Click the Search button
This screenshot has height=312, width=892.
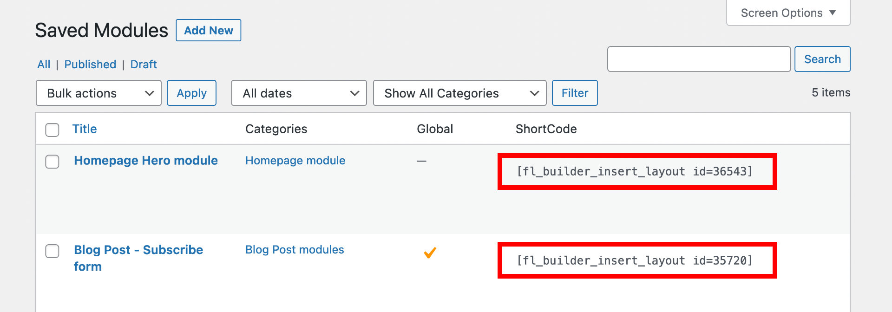click(x=822, y=59)
